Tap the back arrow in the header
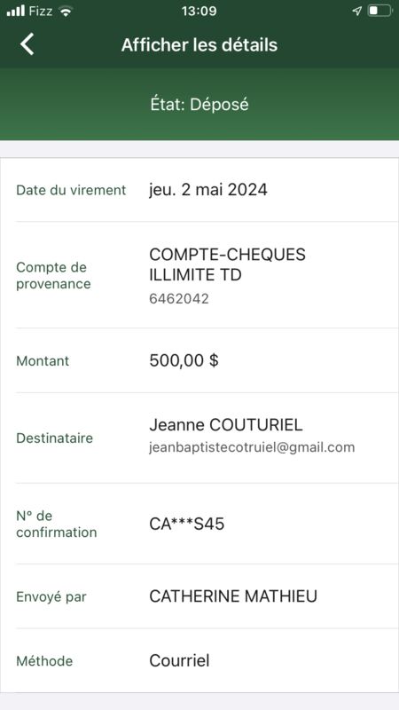The image size is (399, 710). pos(27,45)
